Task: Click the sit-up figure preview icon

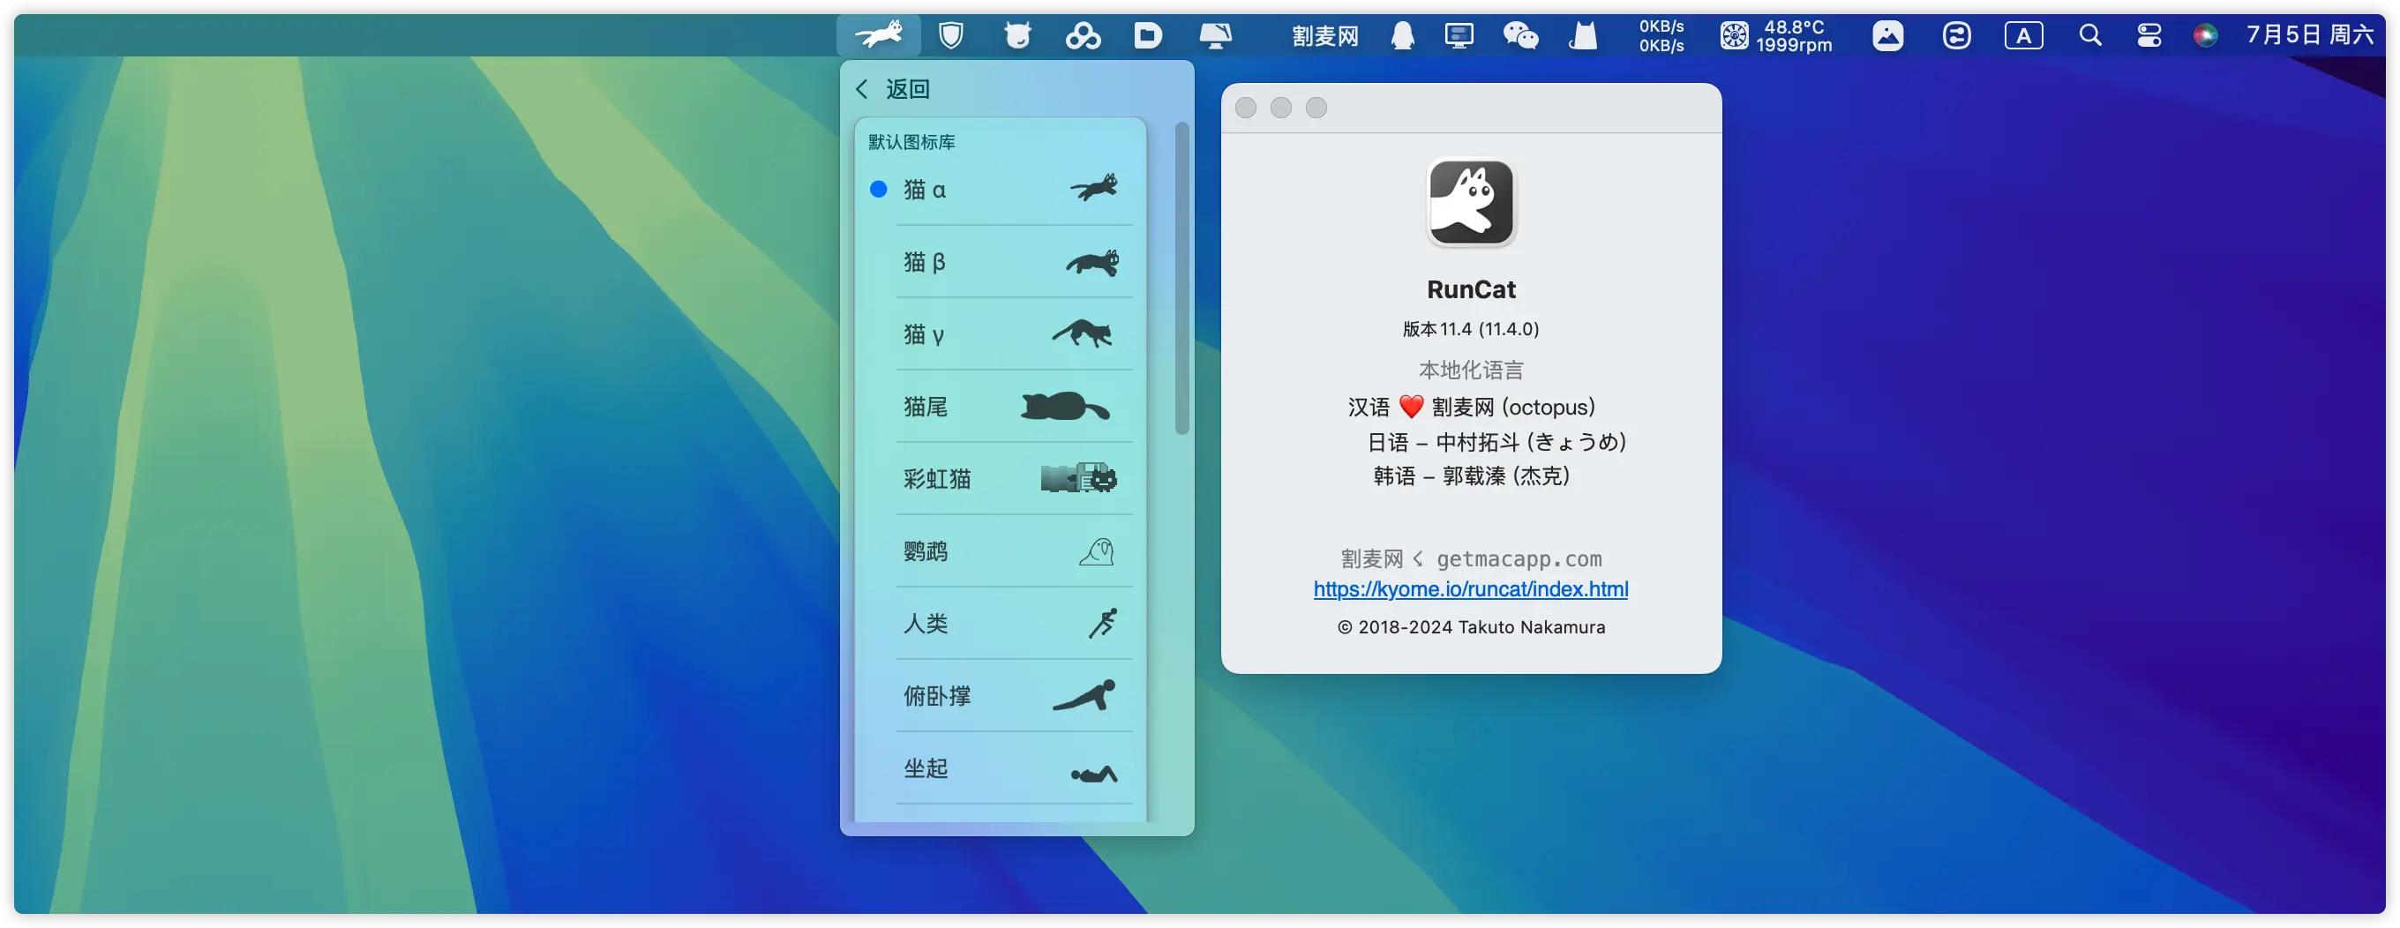Action: [1094, 774]
